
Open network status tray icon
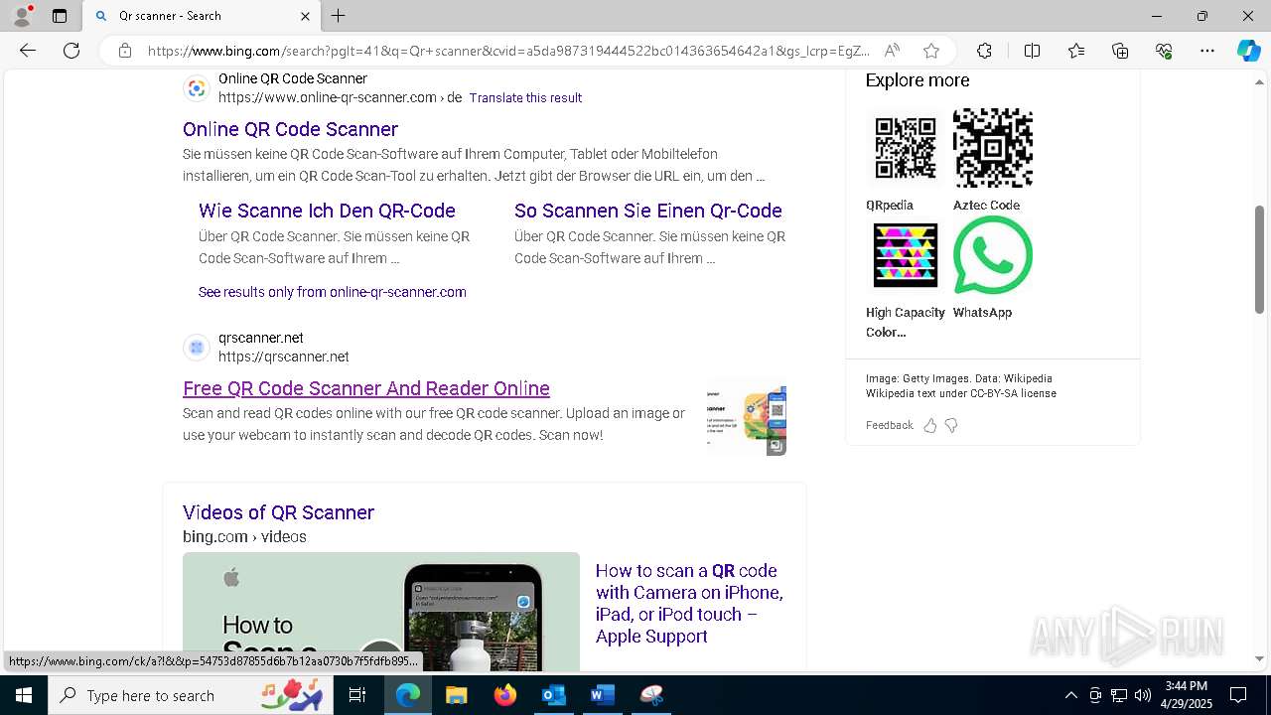pos(1119,695)
